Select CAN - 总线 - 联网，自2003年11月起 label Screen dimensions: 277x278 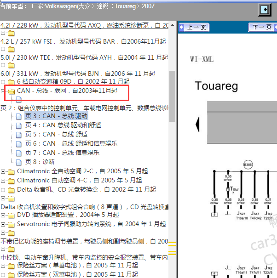pyautogui.click(x=67, y=91)
